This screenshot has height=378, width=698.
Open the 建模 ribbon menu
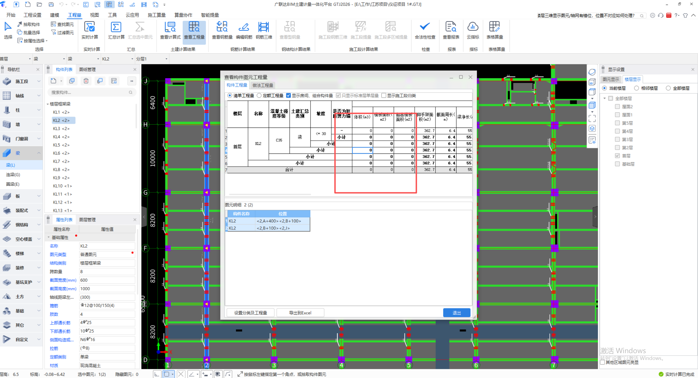point(55,15)
